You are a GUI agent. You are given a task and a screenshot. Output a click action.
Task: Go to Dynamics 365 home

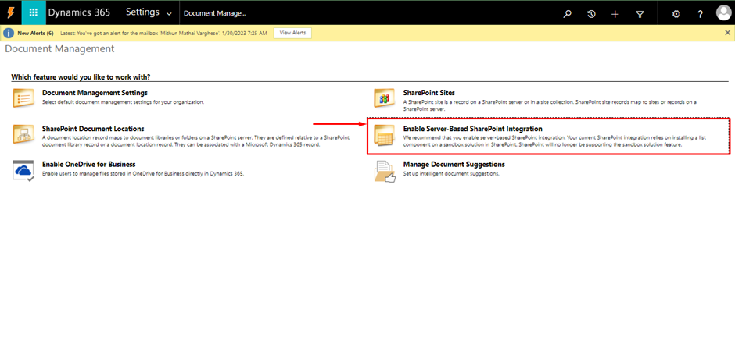click(x=79, y=12)
